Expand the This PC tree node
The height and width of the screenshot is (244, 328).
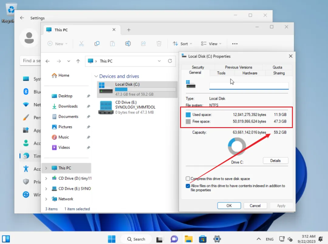click(x=46, y=168)
